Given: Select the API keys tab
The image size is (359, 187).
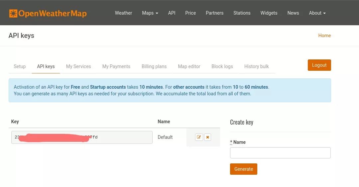Looking at the screenshot, I should [x=46, y=66].
